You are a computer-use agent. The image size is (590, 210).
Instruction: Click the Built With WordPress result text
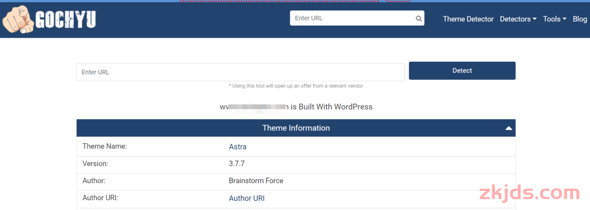click(x=331, y=107)
